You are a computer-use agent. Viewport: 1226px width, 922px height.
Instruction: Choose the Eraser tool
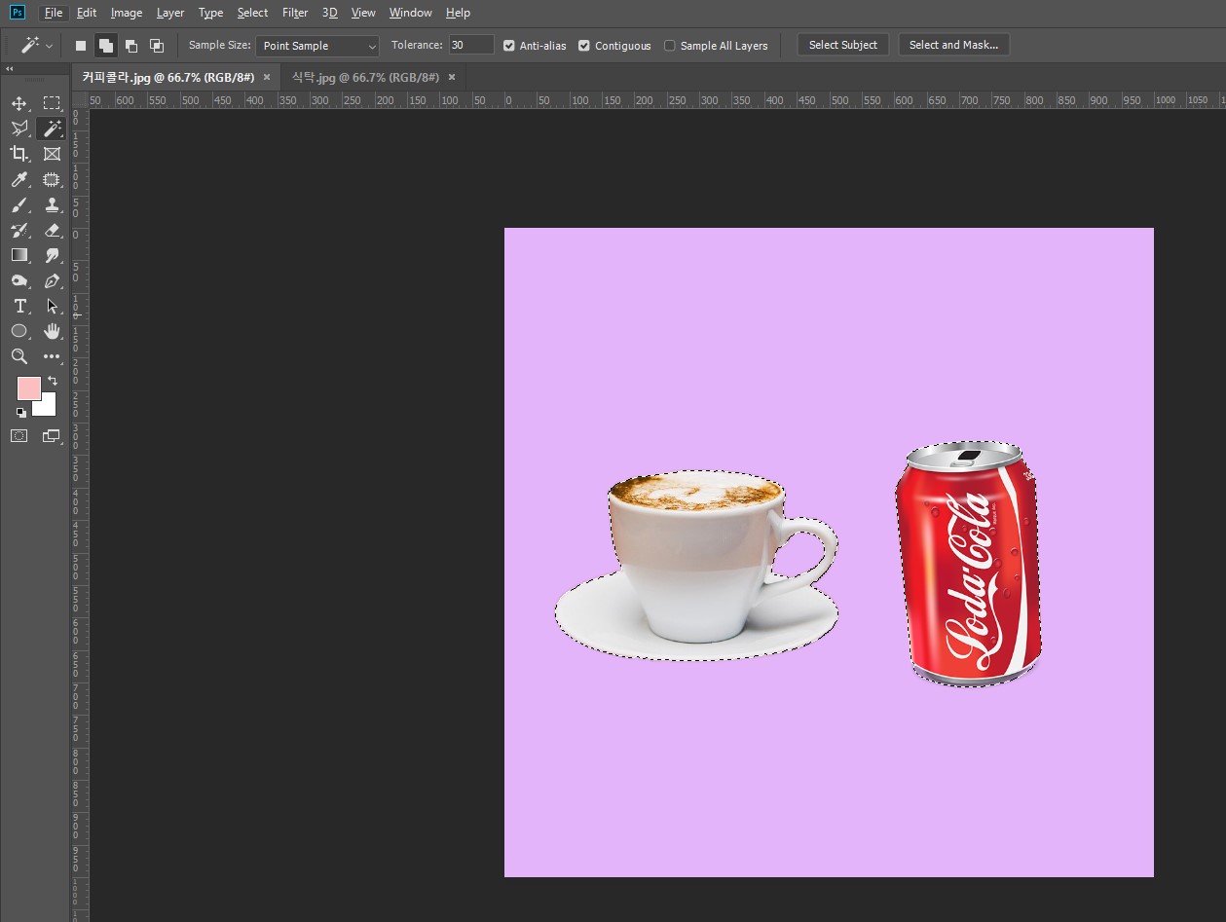tap(52, 230)
